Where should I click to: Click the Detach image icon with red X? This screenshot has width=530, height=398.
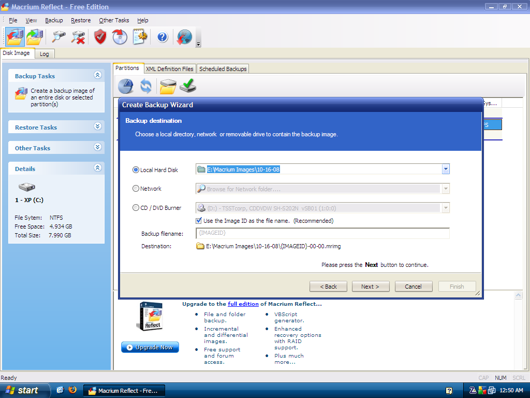pyautogui.click(x=78, y=37)
